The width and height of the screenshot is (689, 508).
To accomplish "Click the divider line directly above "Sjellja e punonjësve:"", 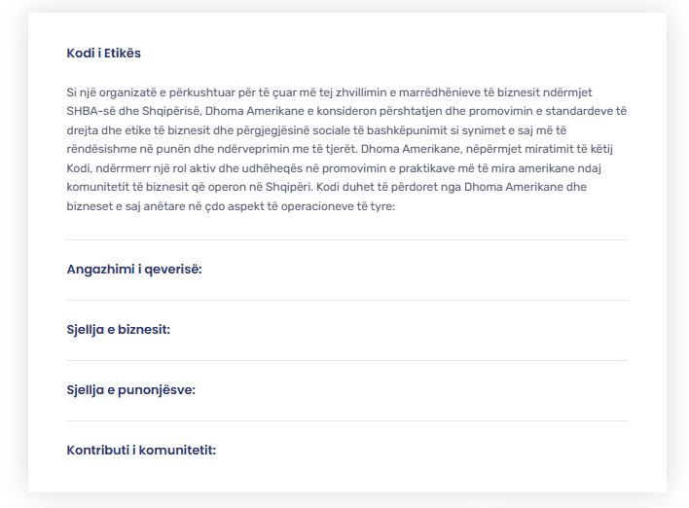I will tap(347, 360).
